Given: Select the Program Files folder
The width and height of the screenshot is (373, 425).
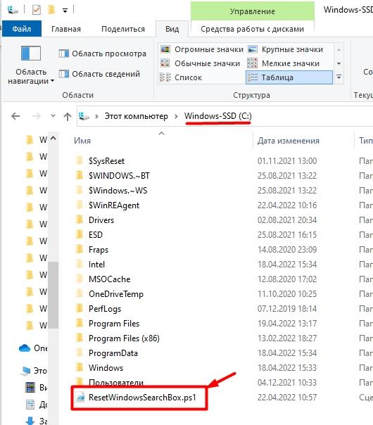Looking at the screenshot, I should pos(114,324).
